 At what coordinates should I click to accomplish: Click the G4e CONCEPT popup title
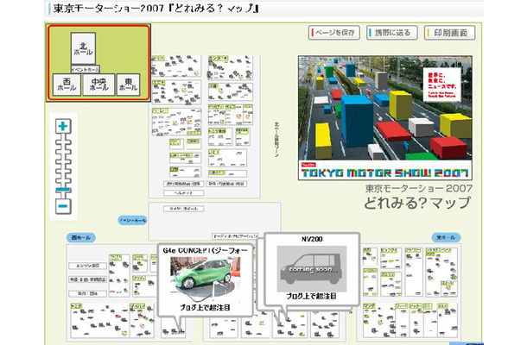pos(205,250)
